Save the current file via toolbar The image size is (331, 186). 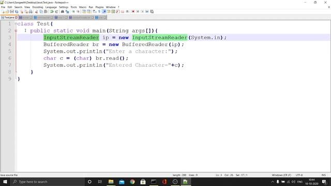pyautogui.click(x=12, y=11)
